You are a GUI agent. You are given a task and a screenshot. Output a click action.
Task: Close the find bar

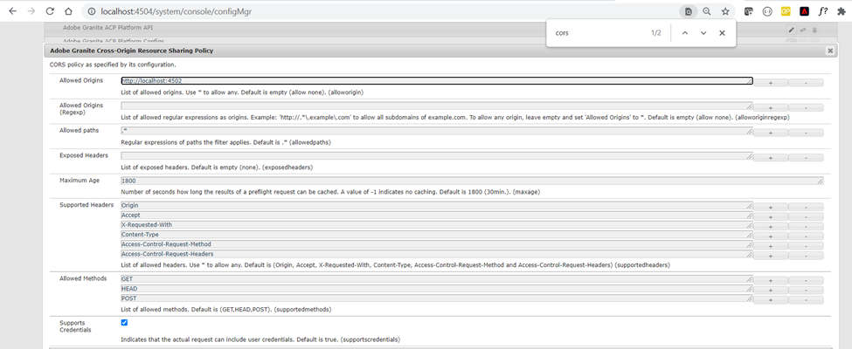(722, 33)
